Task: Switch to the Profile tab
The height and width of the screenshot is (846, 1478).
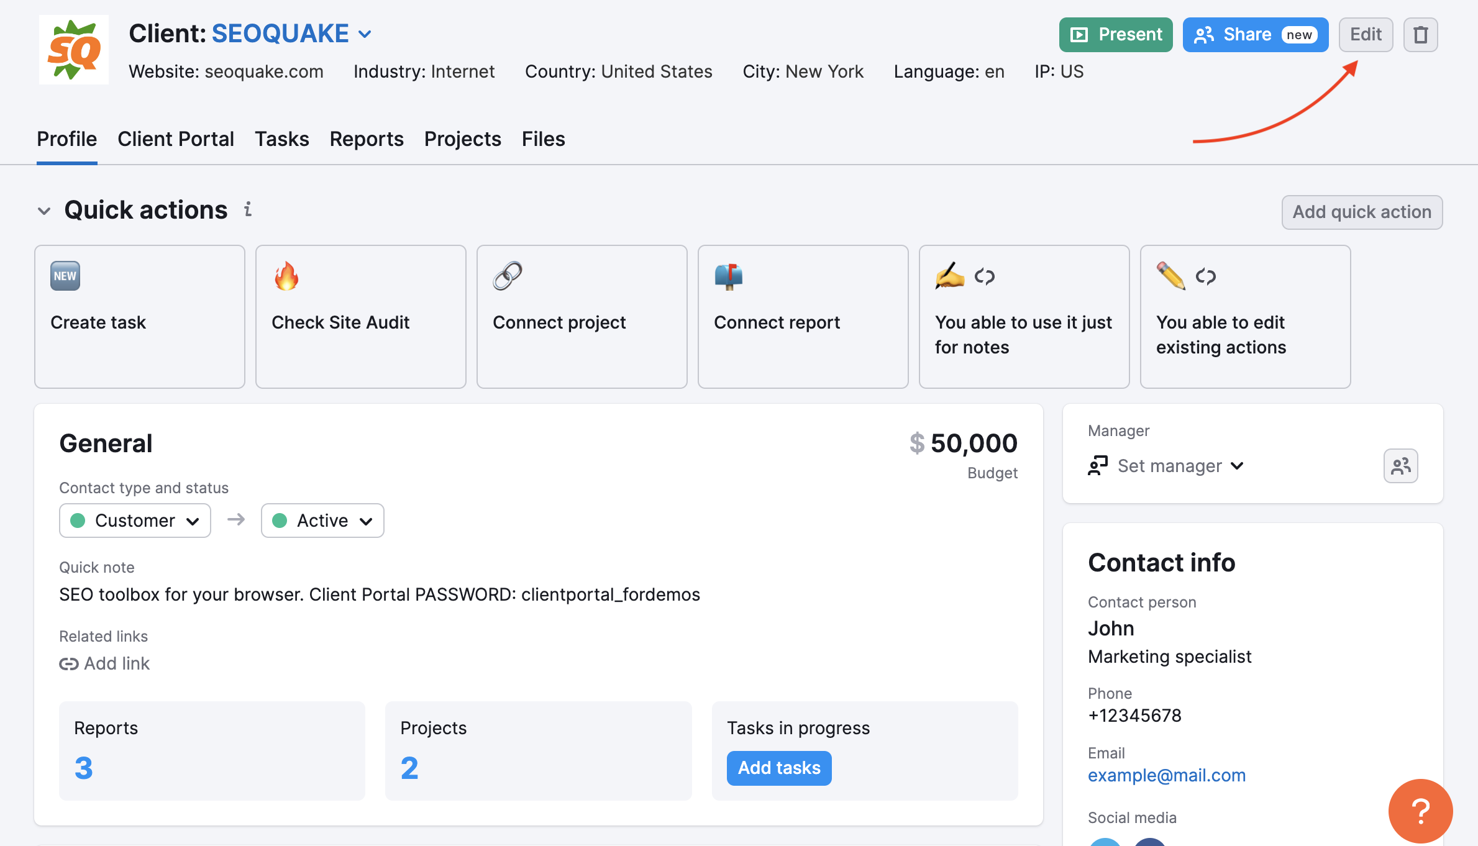Action: pyautogui.click(x=67, y=139)
